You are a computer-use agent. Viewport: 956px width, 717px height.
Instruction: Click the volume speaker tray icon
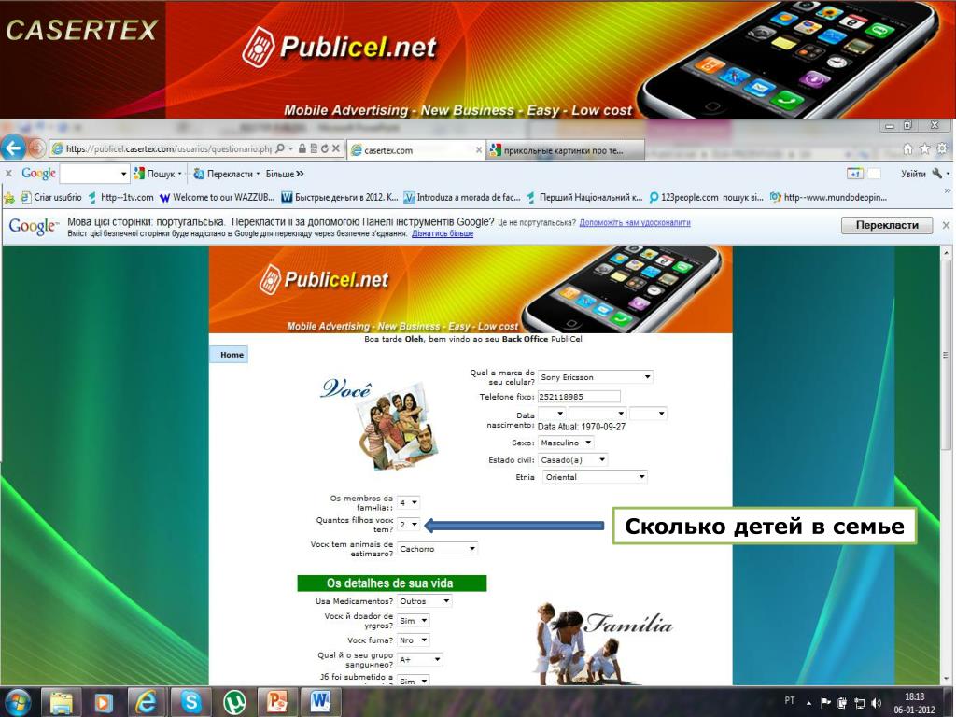(877, 702)
